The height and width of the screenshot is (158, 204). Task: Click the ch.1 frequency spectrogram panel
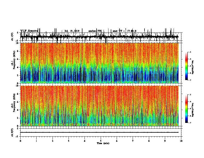click(x=99, y=63)
